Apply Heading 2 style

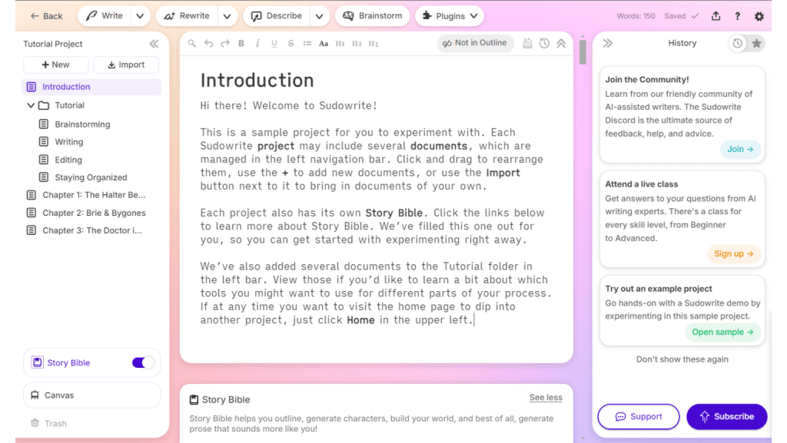point(357,44)
